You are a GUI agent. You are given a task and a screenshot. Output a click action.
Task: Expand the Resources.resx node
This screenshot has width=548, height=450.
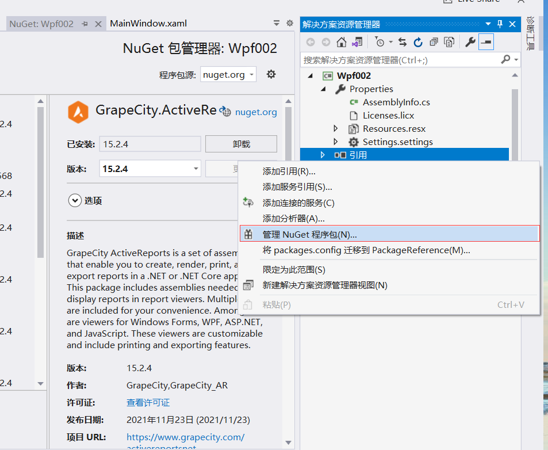tap(335, 129)
